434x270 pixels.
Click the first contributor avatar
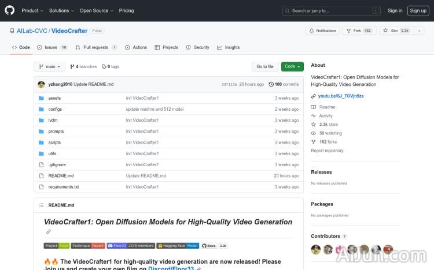pos(316,249)
